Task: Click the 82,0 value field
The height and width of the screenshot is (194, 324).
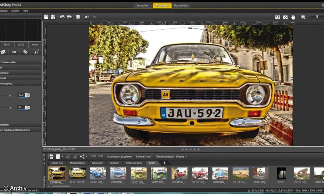Action: (21, 95)
